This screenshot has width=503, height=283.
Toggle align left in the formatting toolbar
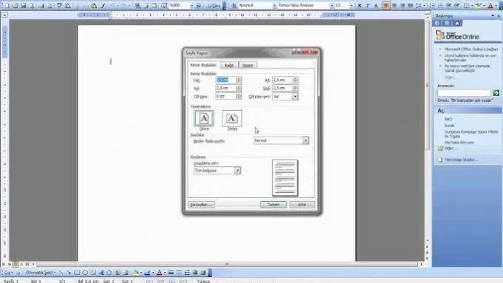(386, 5)
